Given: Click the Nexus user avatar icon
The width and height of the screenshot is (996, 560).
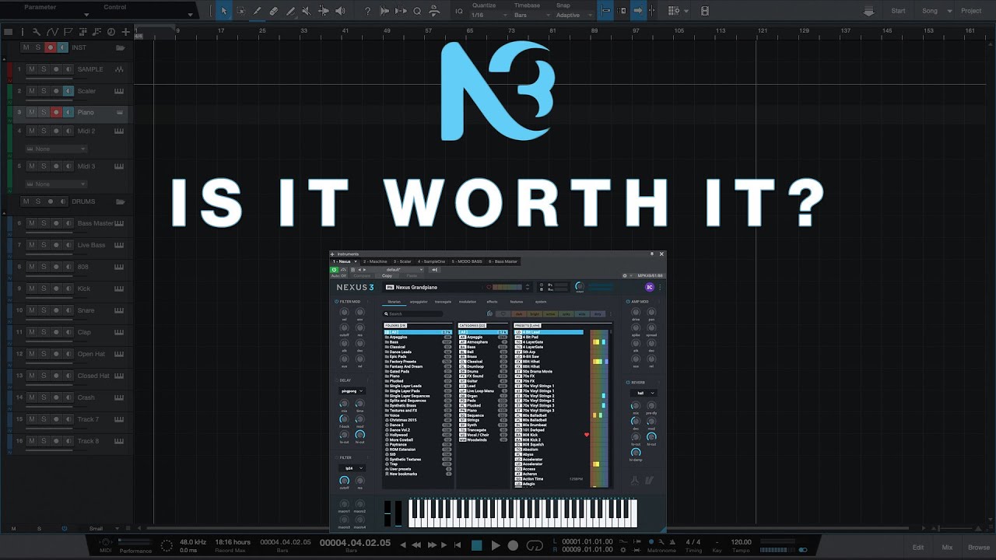Looking at the screenshot, I should coord(649,287).
